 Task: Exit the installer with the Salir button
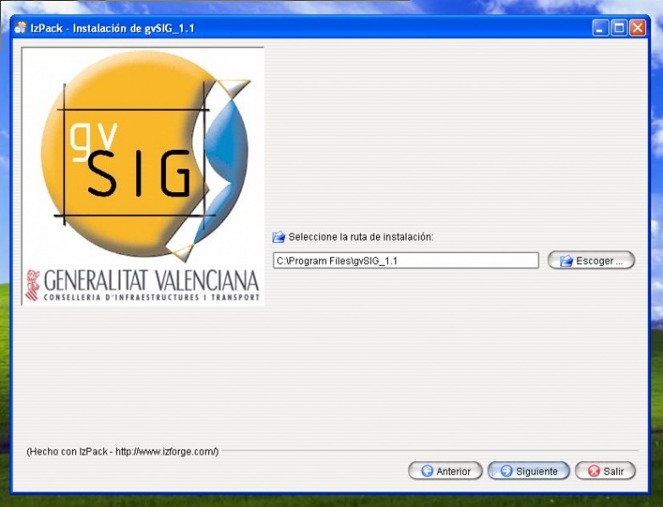coord(605,471)
